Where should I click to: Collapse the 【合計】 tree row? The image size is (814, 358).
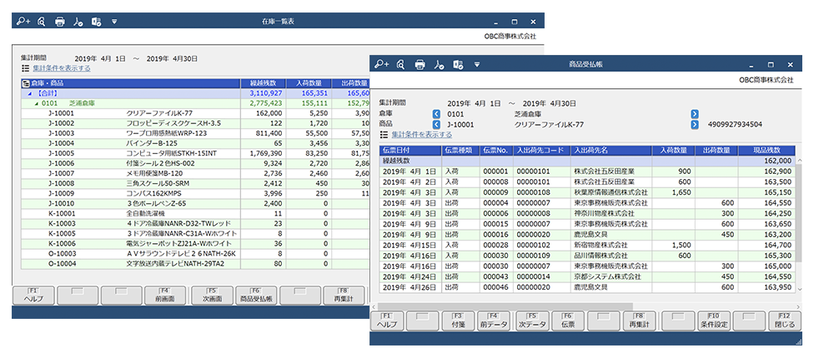click(x=29, y=93)
